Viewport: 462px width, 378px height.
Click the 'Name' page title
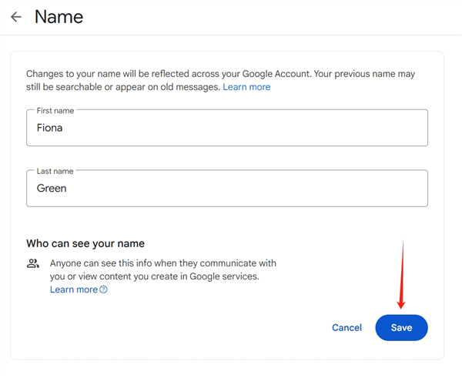tap(59, 16)
